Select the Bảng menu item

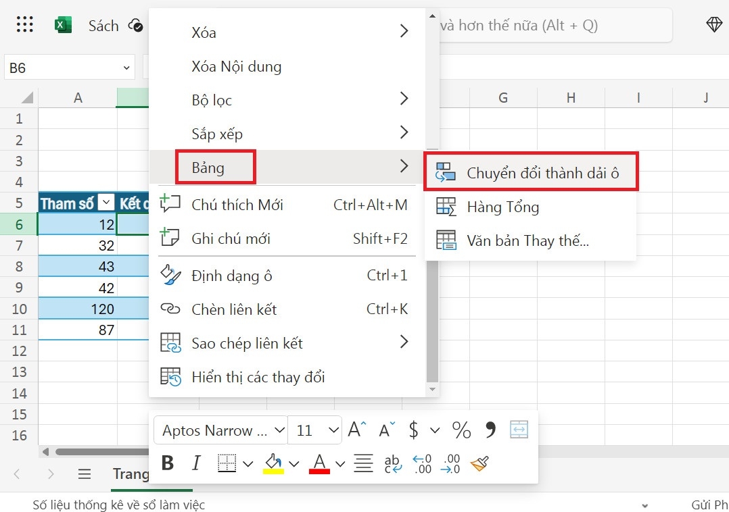pyautogui.click(x=287, y=167)
